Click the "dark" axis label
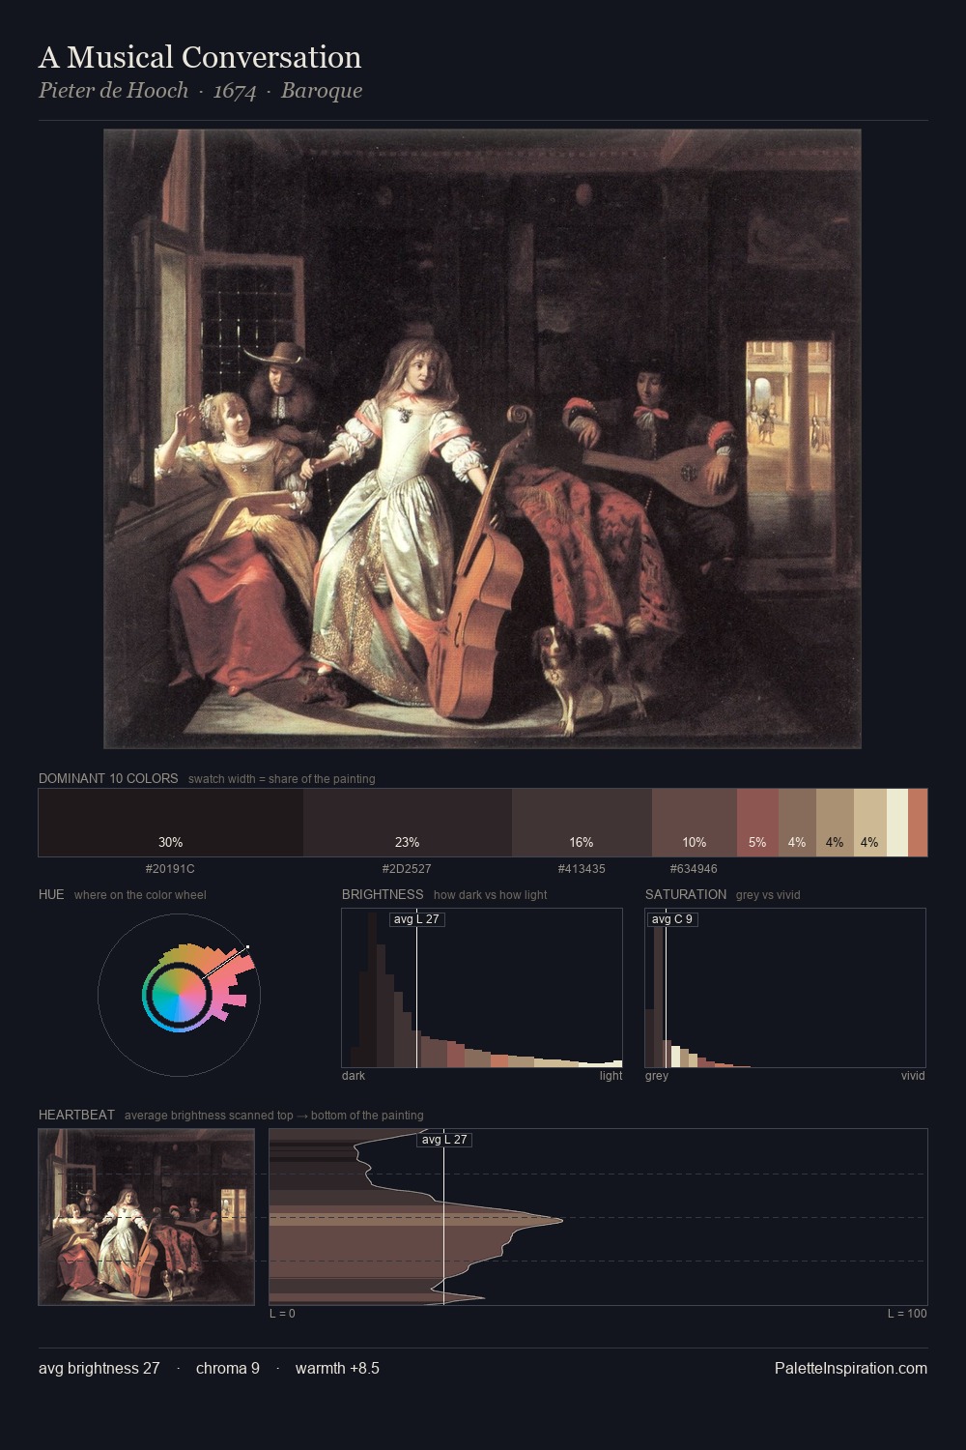966x1450 pixels. 354,1076
